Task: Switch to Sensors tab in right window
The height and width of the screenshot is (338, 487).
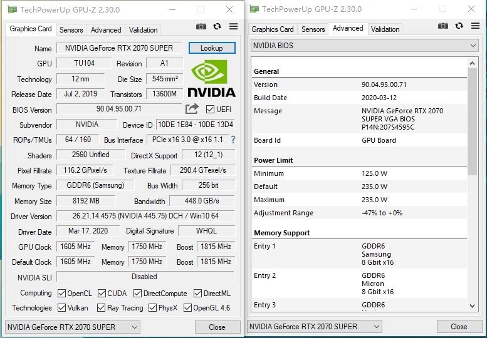Action: point(313,29)
